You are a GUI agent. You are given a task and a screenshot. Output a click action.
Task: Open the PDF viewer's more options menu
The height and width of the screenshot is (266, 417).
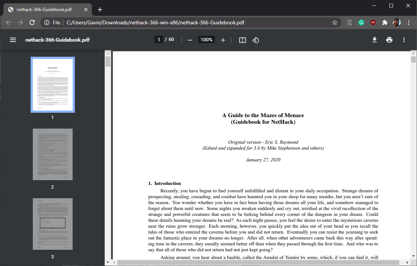click(404, 39)
